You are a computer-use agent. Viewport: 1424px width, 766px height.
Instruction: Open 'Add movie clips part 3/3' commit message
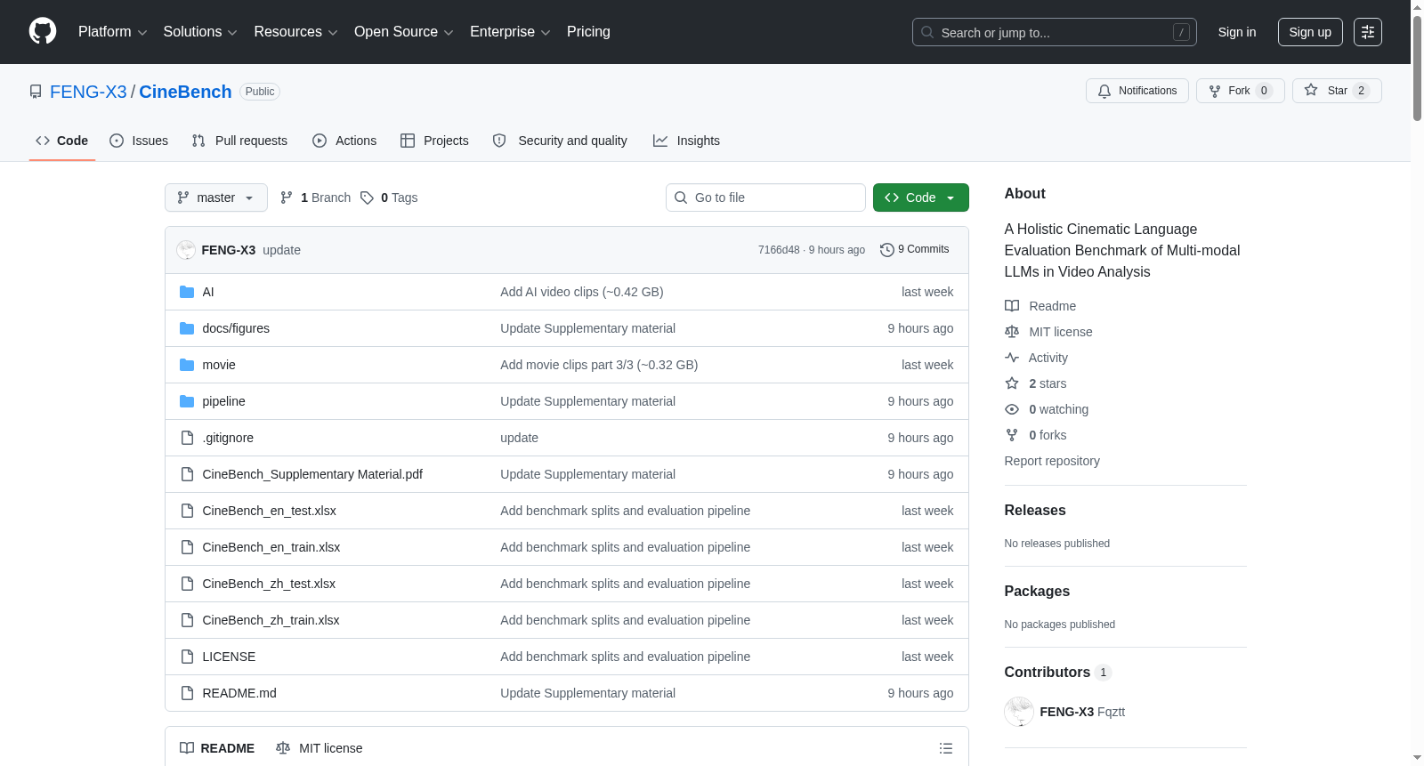pos(599,365)
